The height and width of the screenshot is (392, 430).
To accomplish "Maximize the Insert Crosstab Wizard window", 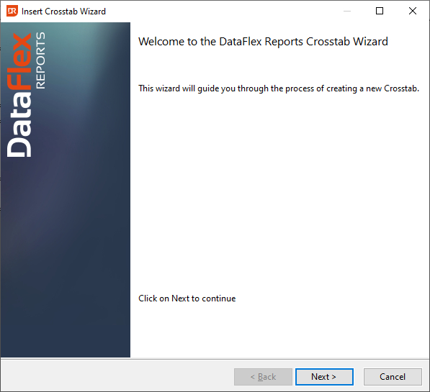I will coord(380,11).
